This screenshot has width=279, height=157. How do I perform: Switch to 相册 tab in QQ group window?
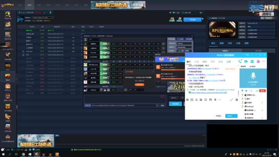pyautogui.click(x=205, y=62)
